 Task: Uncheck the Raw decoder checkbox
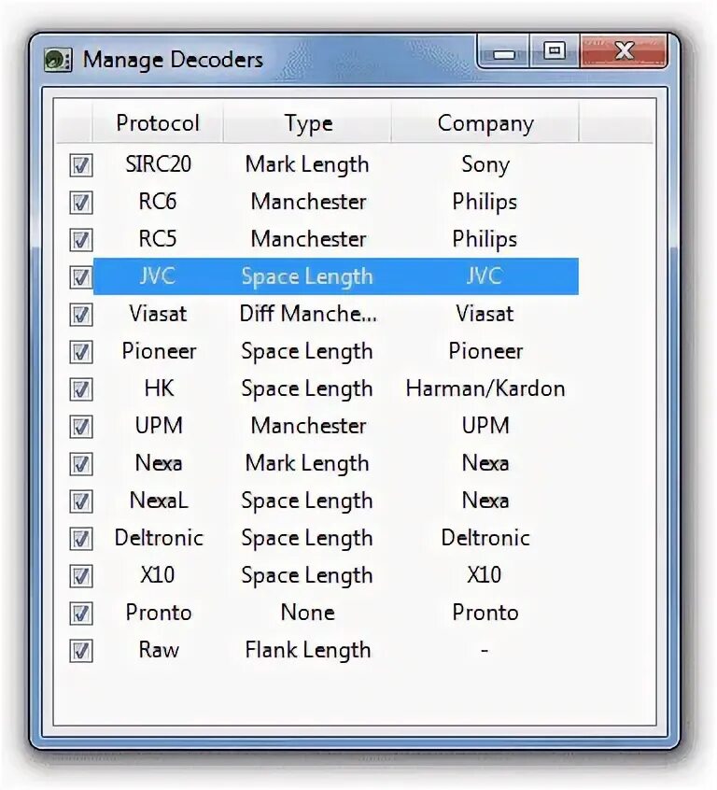pos(80,651)
